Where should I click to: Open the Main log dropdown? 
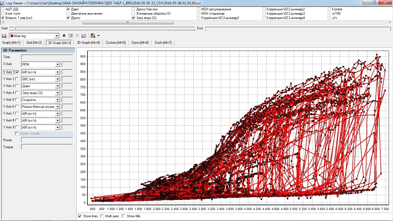pyautogui.click(x=57, y=36)
